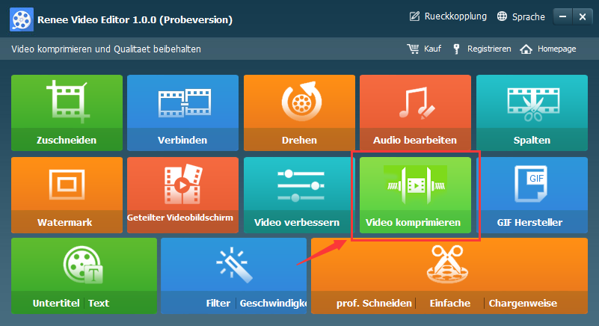599x326 pixels.
Task: Choose the Geteilter Videobildschirm label
Action: (180, 218)
